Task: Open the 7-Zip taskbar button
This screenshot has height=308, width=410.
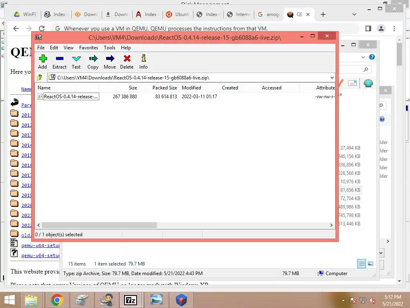Action: [x=131, y=300]
